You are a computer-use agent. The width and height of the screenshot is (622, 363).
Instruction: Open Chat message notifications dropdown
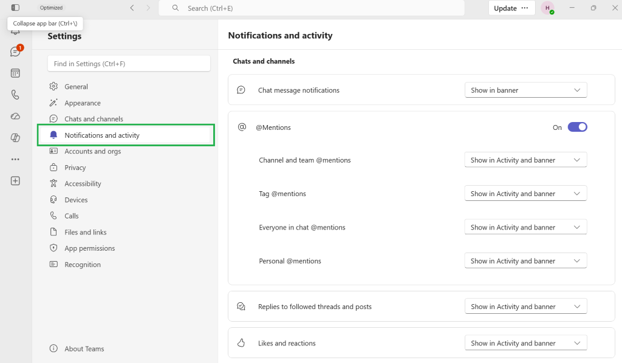tap(525, 90)
